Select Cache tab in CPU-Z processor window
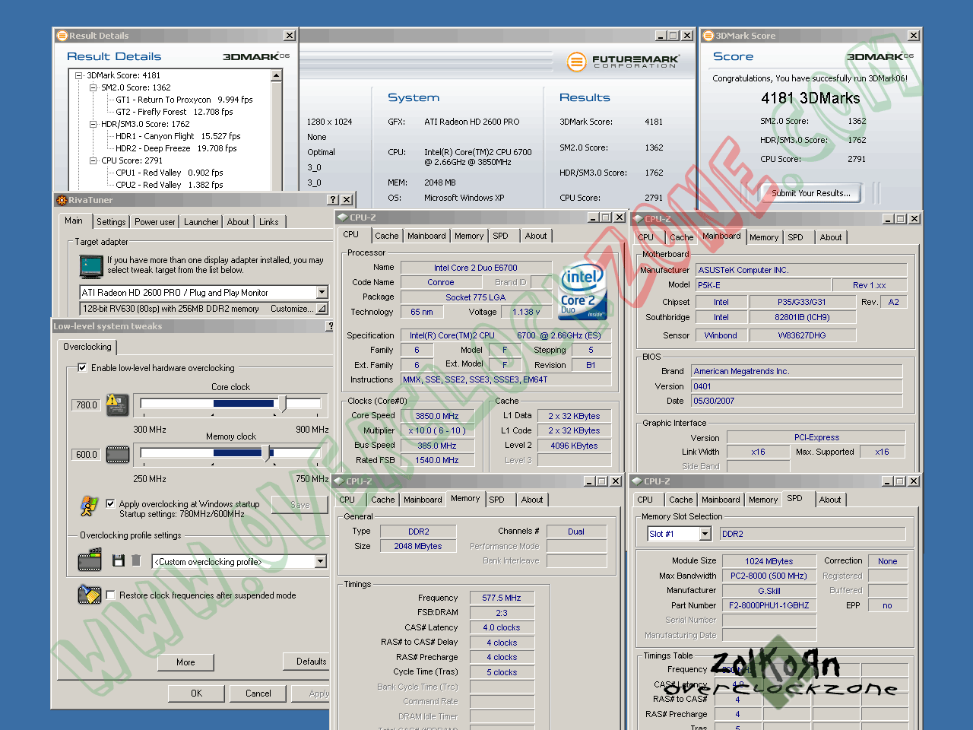 click(387, 236)
